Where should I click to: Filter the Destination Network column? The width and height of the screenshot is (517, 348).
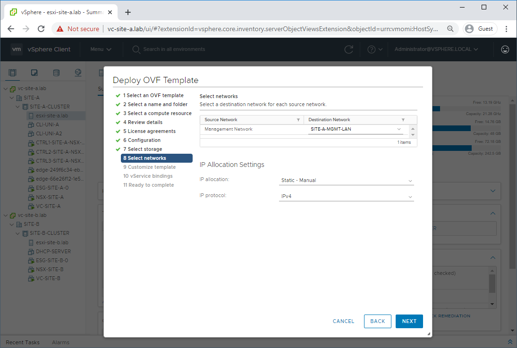[x=403, y=120]
